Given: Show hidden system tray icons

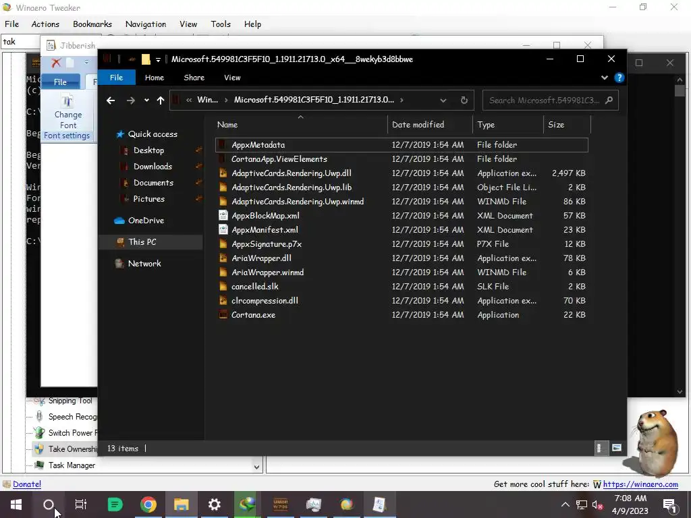Looking at the screenshot, I should pyautogui.click(x=565, y=505).
